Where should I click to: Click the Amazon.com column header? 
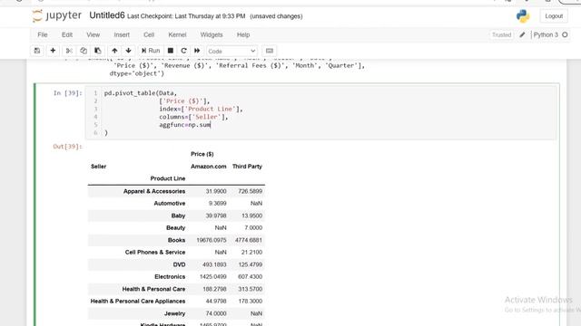[x=208, y=167]
